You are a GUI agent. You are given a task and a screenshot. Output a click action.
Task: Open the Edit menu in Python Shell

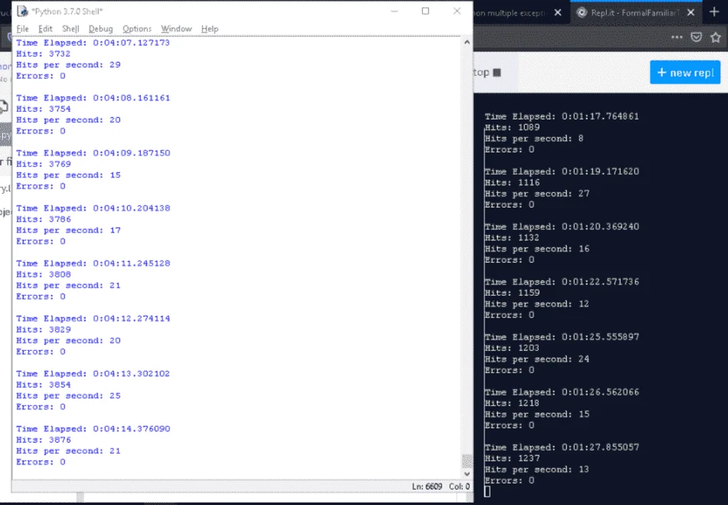pyautogui.click(x=45, y=29)
